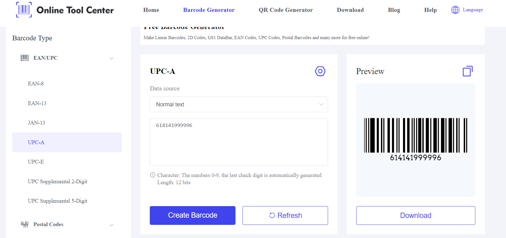Screen dimensions: 506x238
Task: Click the Postal Codes category icon
Action: click(x=25, y=224)
